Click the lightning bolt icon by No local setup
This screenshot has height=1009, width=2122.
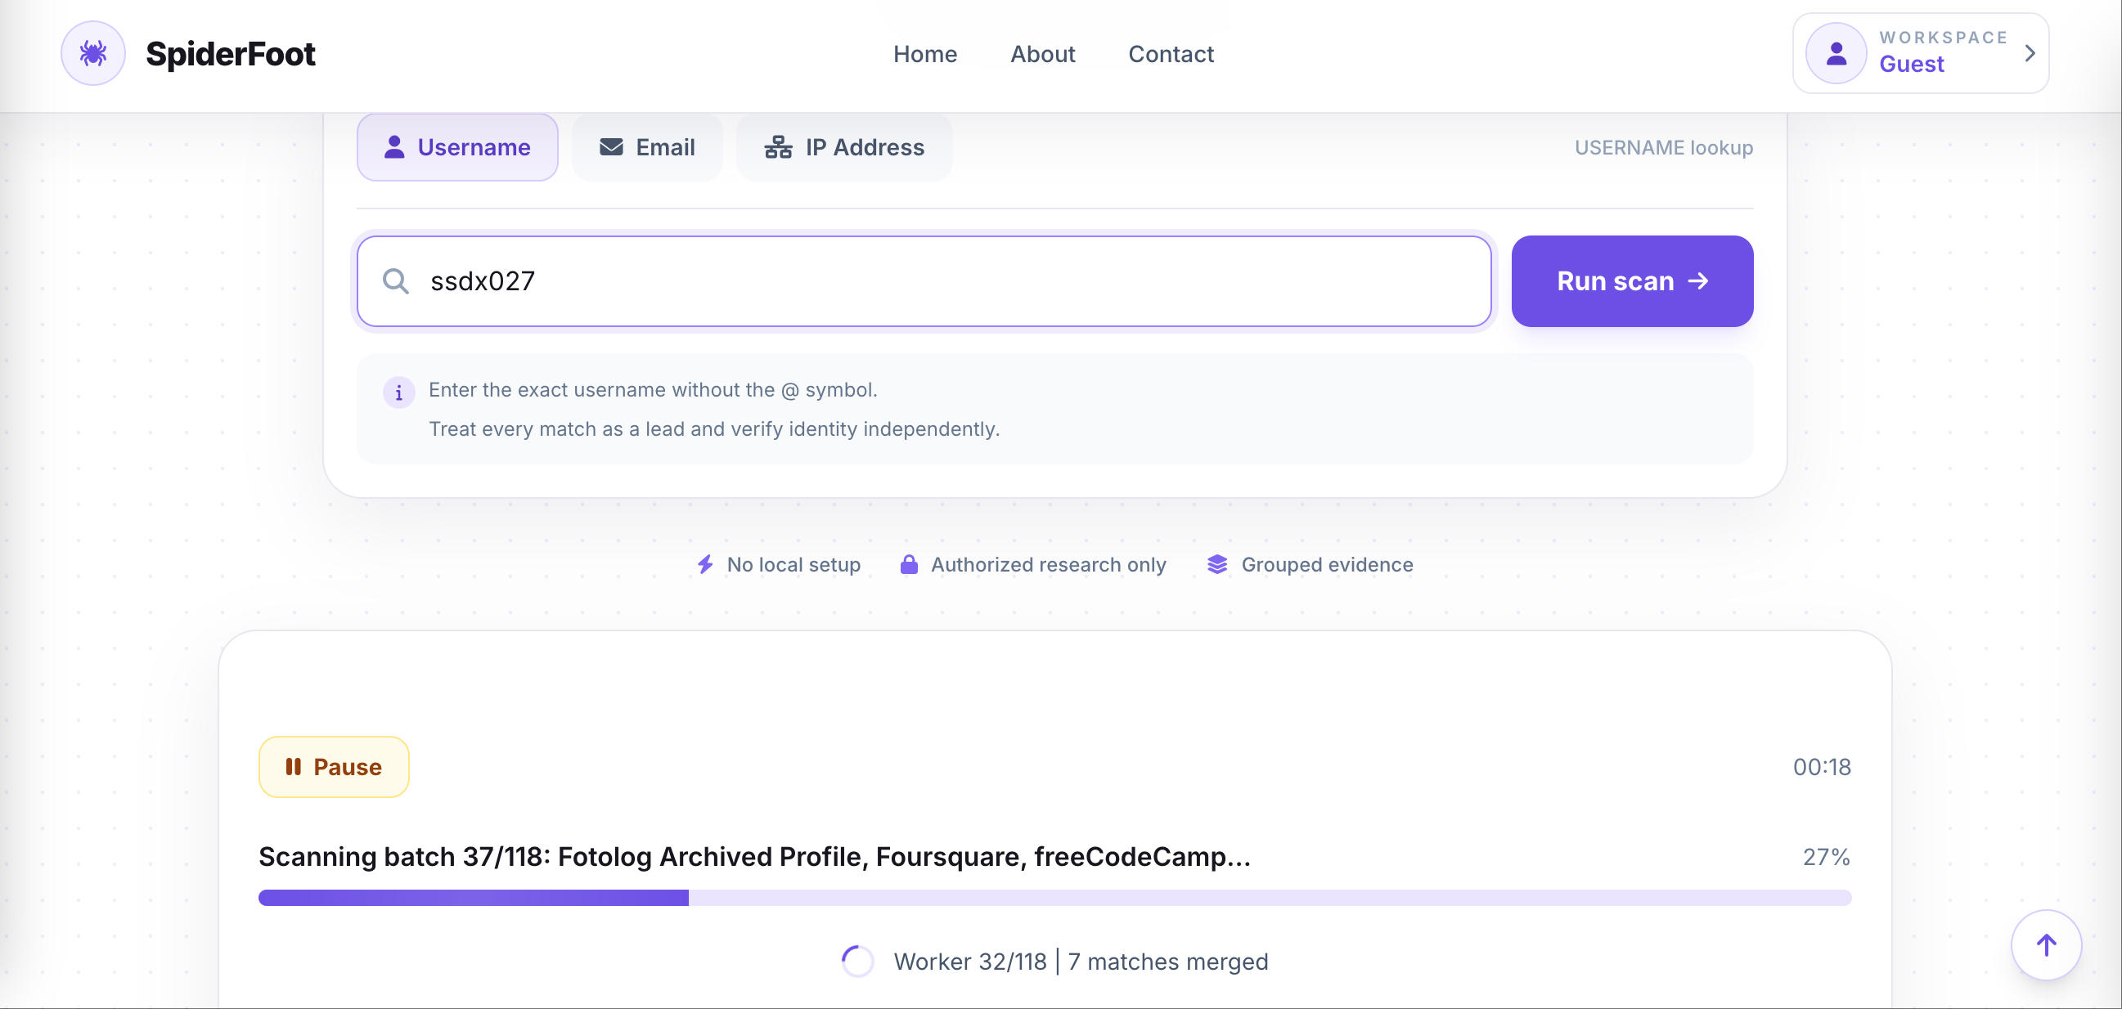(705, 564)
